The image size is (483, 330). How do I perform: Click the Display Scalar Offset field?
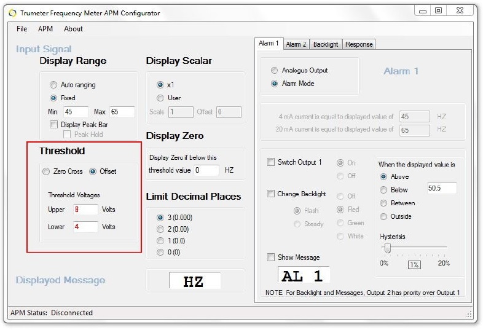229,112
